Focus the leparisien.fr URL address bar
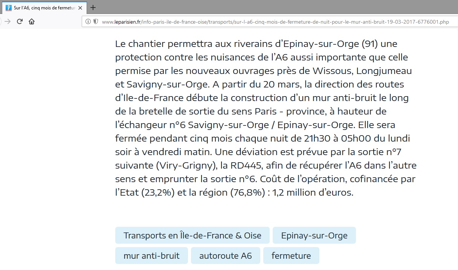458x270 pixels. (275, 22)
